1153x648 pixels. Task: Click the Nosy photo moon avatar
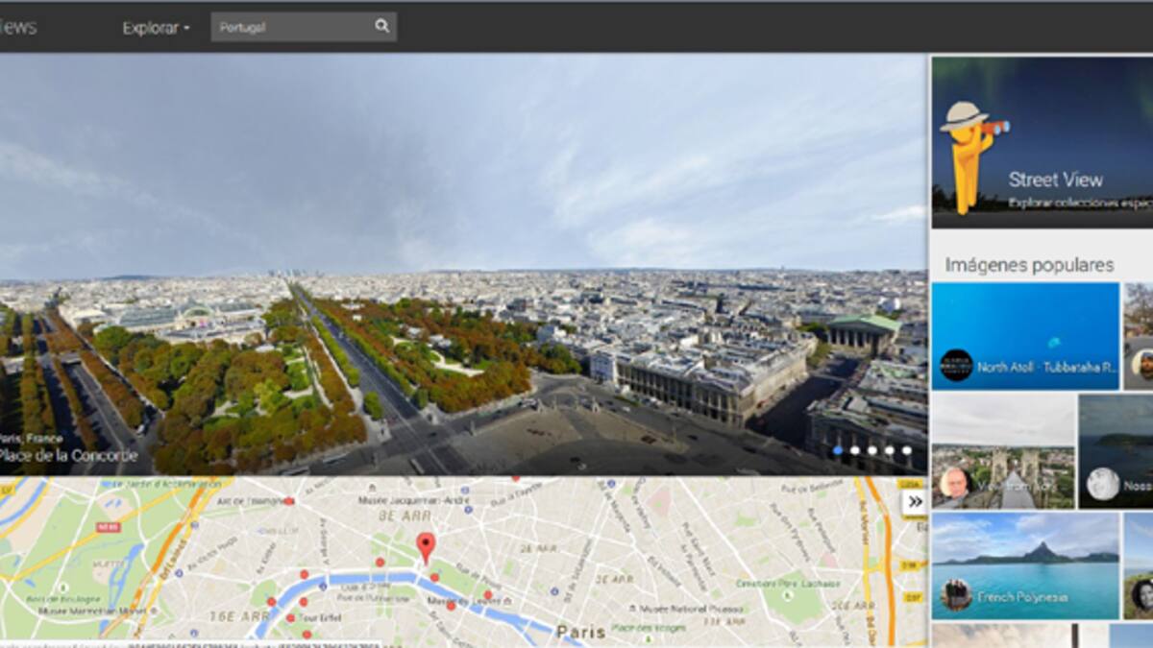[x=1103, y=484]
